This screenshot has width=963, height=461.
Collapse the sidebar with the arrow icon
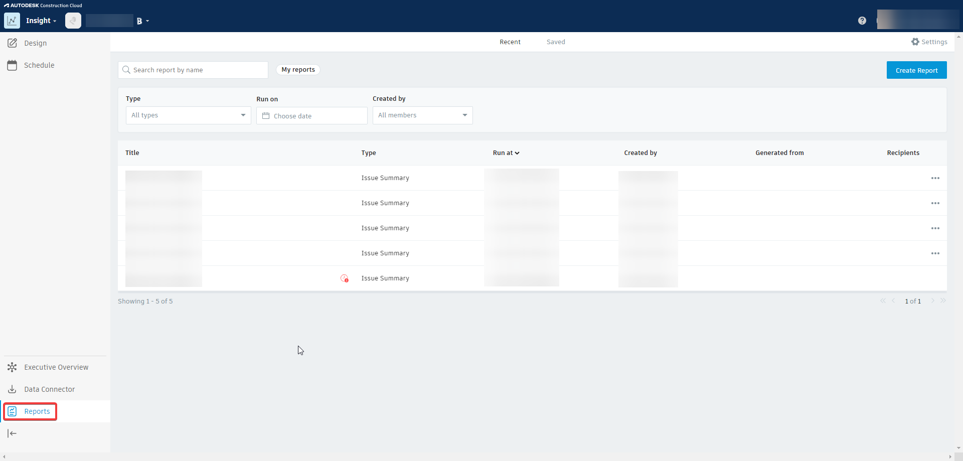pos(12,433)
